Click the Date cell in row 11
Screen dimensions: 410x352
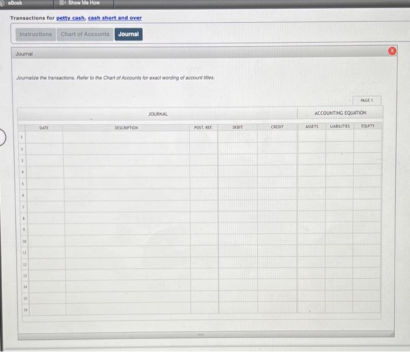point(46,252)
